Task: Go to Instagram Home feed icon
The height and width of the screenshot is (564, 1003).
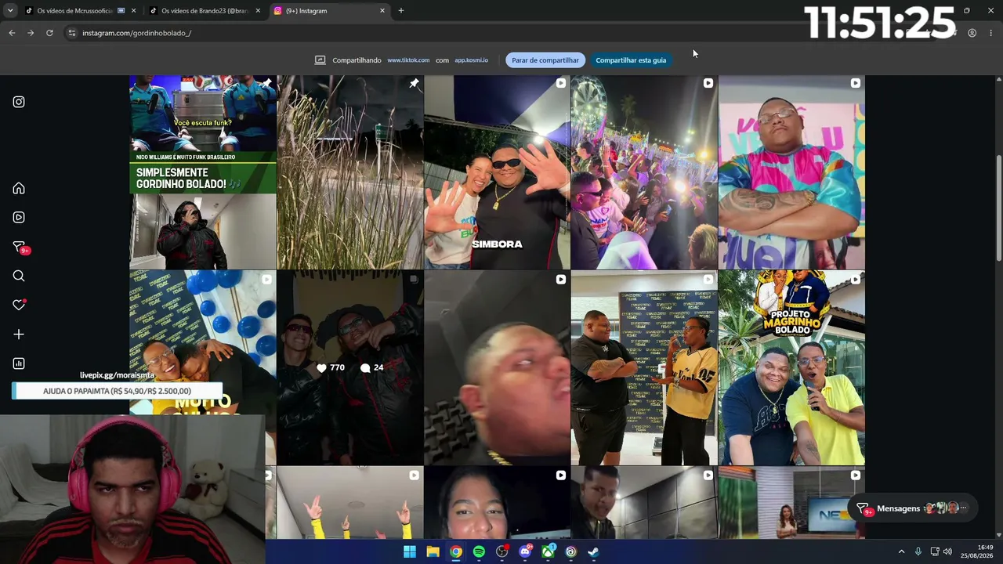Action: pos(19,188)
